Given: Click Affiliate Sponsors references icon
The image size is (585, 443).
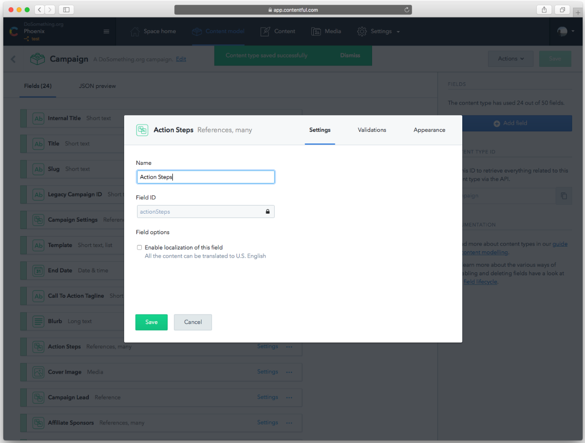Looking at the screenshot, I should [x=39, y=422].
